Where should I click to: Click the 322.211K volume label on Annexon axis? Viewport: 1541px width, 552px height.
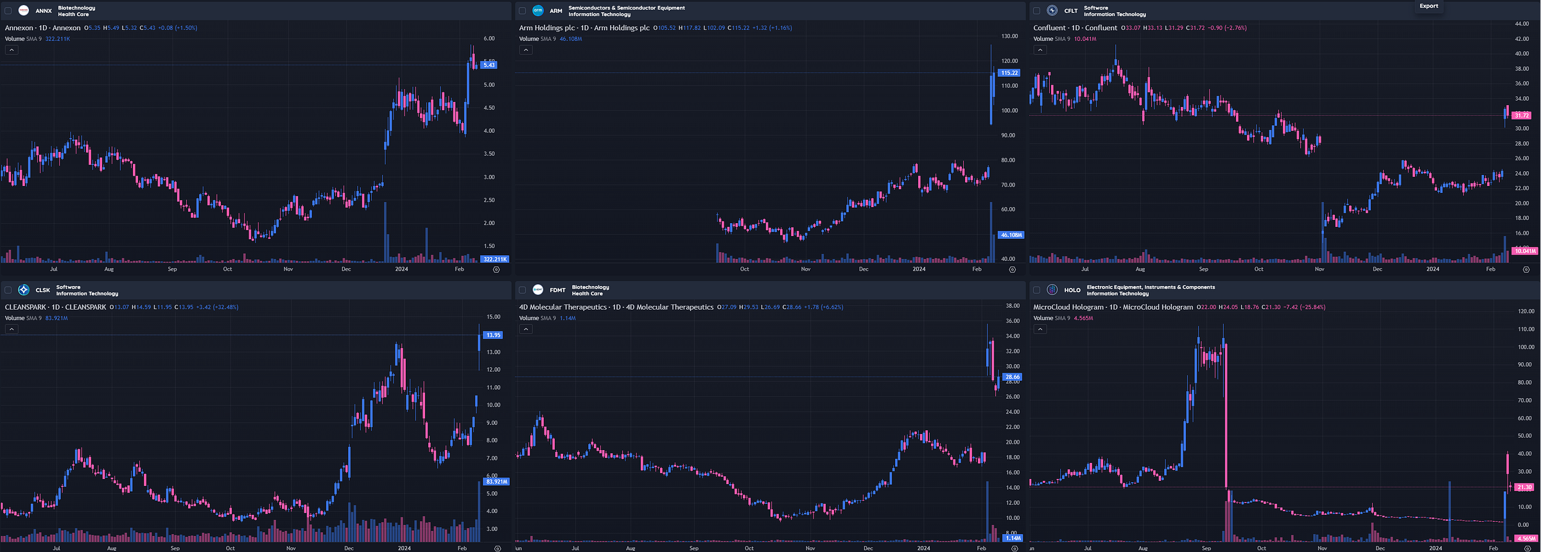(x=495, y=259)
